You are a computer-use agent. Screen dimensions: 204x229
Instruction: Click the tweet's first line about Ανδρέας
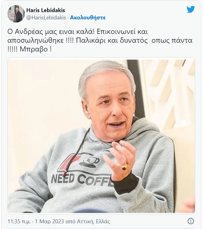pyautogui.click(x=78, y=32)
